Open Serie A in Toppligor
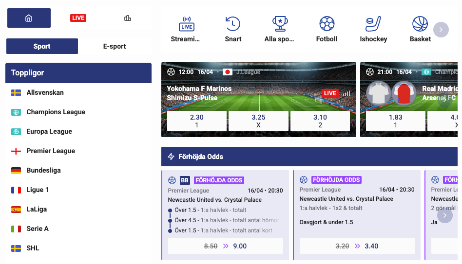The image size is (462, 264). point(78,229)
